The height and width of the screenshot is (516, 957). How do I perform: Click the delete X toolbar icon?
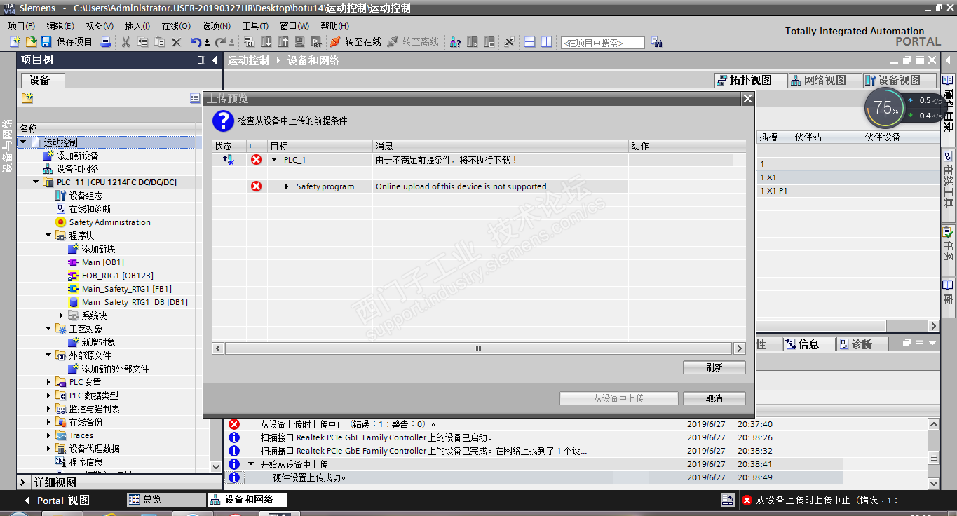pyautogui.click(x=177, y=42)
